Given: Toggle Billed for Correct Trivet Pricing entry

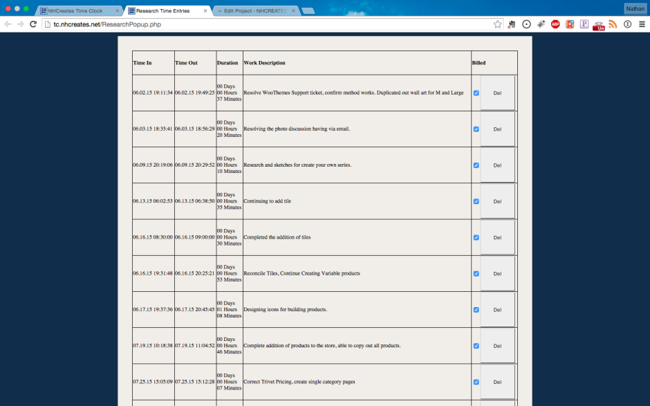Looking at the screenshot, I should 476,382.
